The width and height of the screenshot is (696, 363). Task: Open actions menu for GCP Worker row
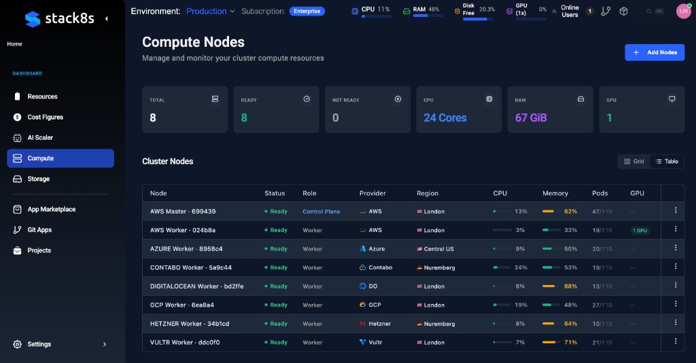coord(676,304)
